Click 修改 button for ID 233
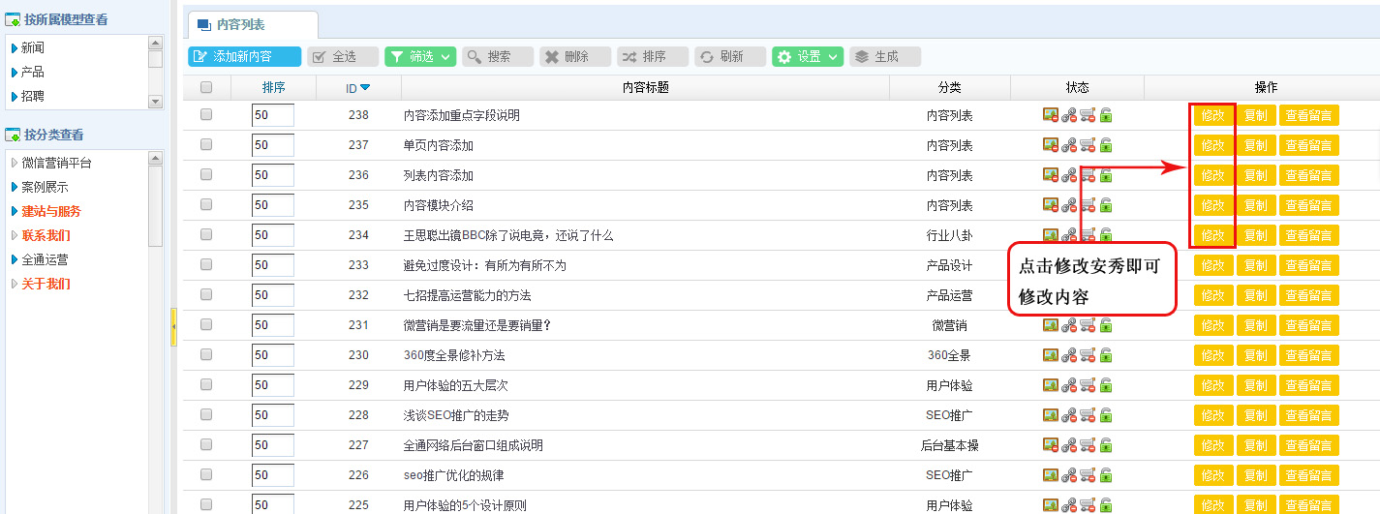This screenshot has height=514, width=1380. click(x=1212, y=265)
